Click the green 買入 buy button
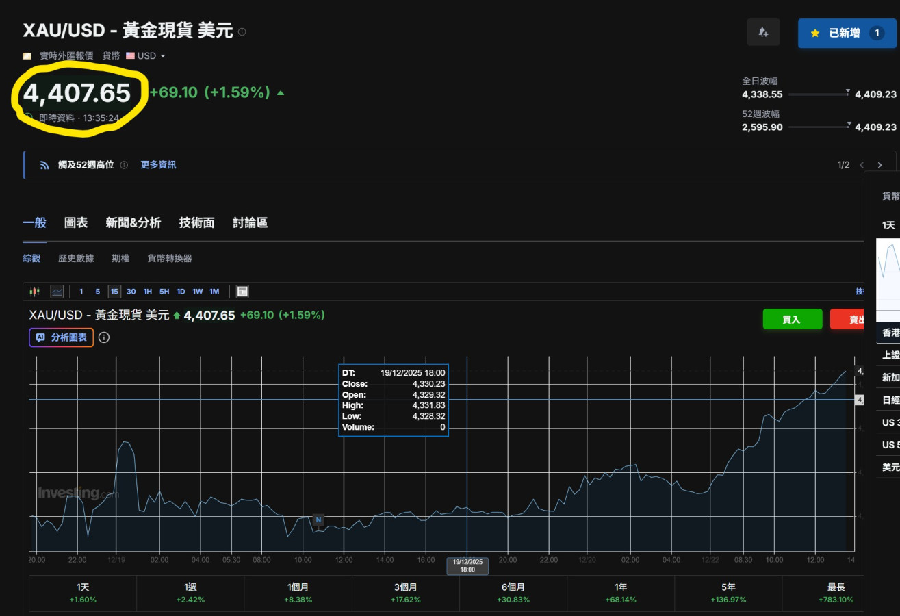This screenshot has height=616, width=900. (792, 320)
